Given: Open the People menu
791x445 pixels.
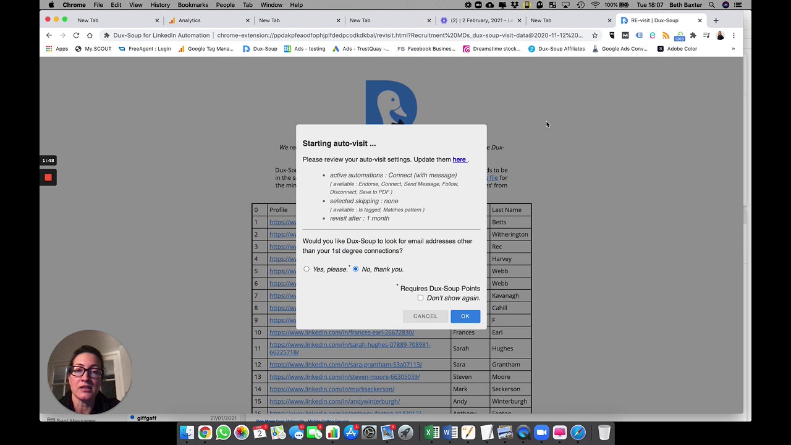Looking at the screenshot, I should pos(225,5).
